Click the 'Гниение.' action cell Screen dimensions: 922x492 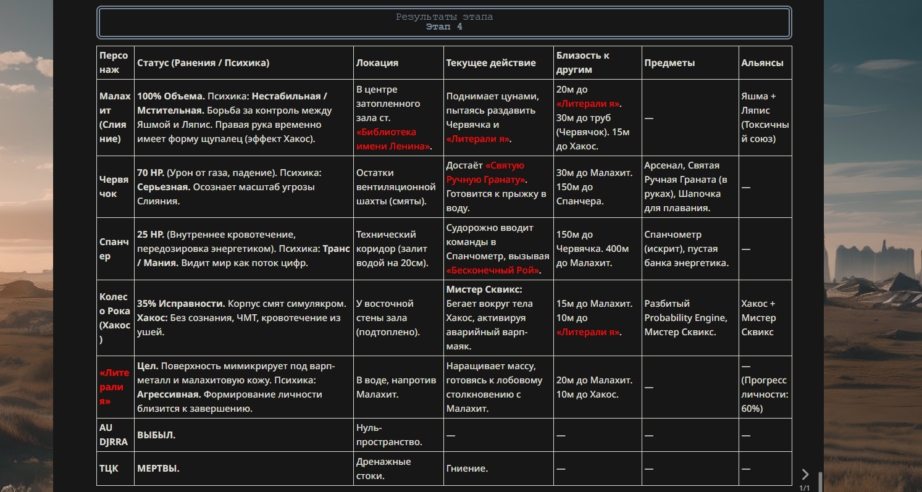coord(498,469)
